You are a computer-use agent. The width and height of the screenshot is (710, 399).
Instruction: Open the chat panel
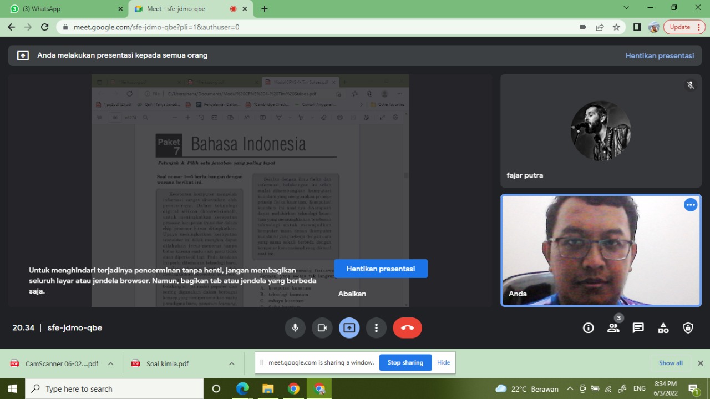tap(638, 328)
